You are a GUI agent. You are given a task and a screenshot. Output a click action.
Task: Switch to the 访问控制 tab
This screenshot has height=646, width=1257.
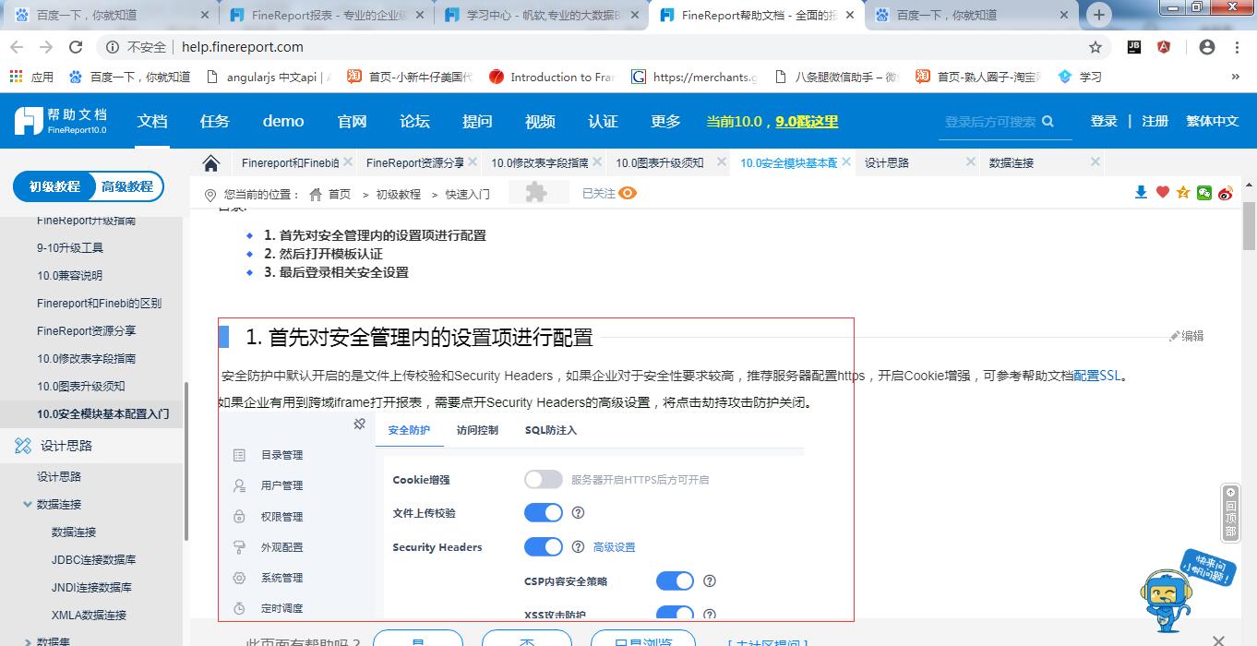(x=477, y=430)
